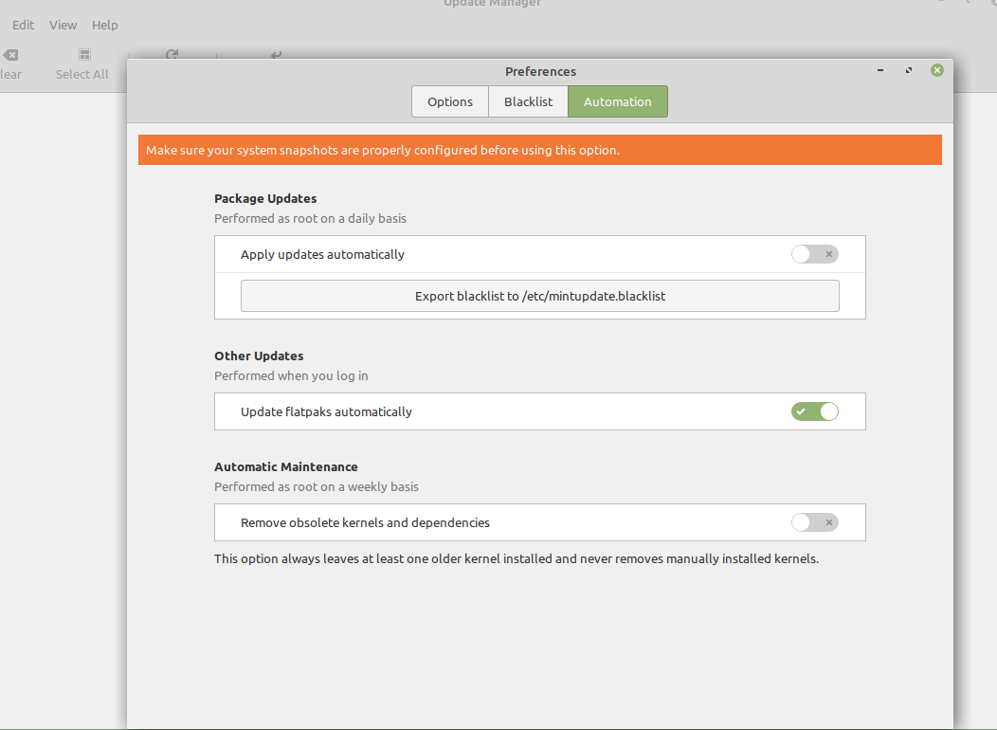Maximize the Preferences dialog window
The width and height of the screenshot is (997, 730).
click(909, 70)
